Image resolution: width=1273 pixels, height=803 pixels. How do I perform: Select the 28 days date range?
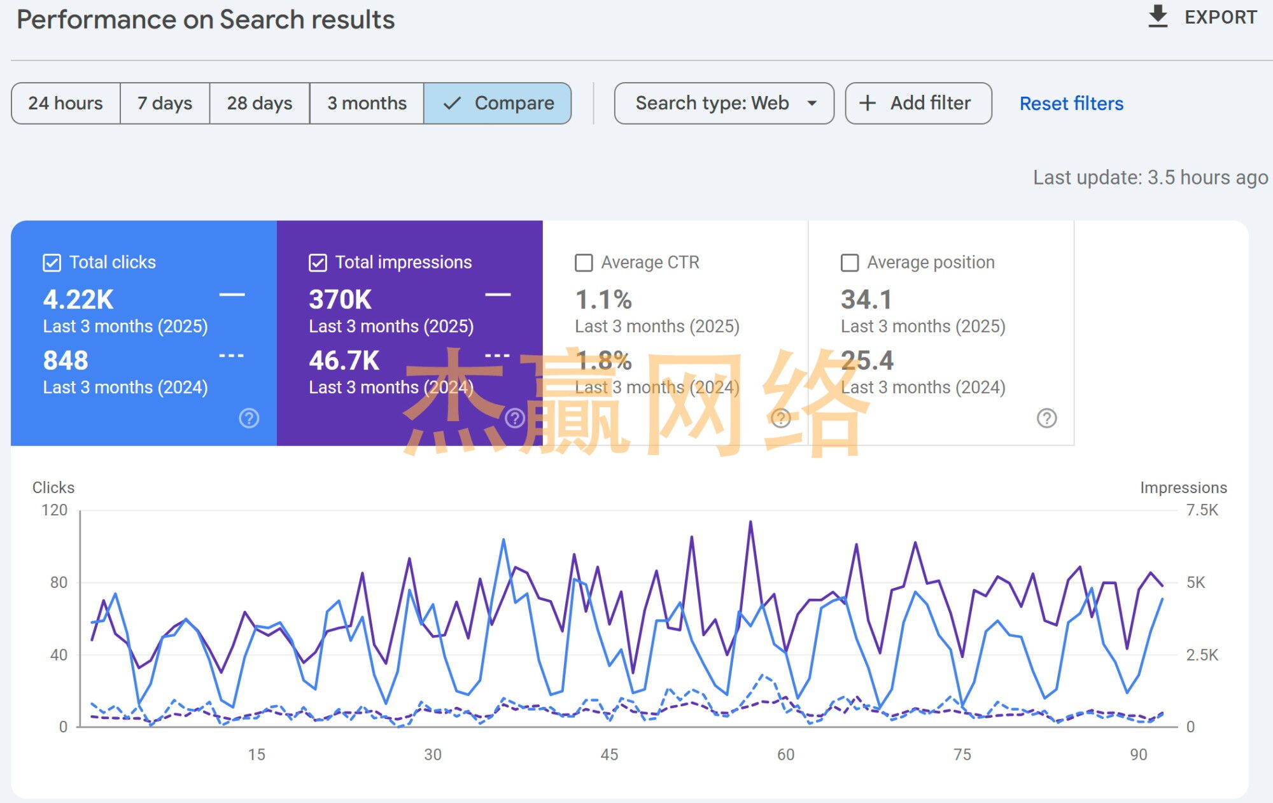pyautogui.click(x=260, y=103)
